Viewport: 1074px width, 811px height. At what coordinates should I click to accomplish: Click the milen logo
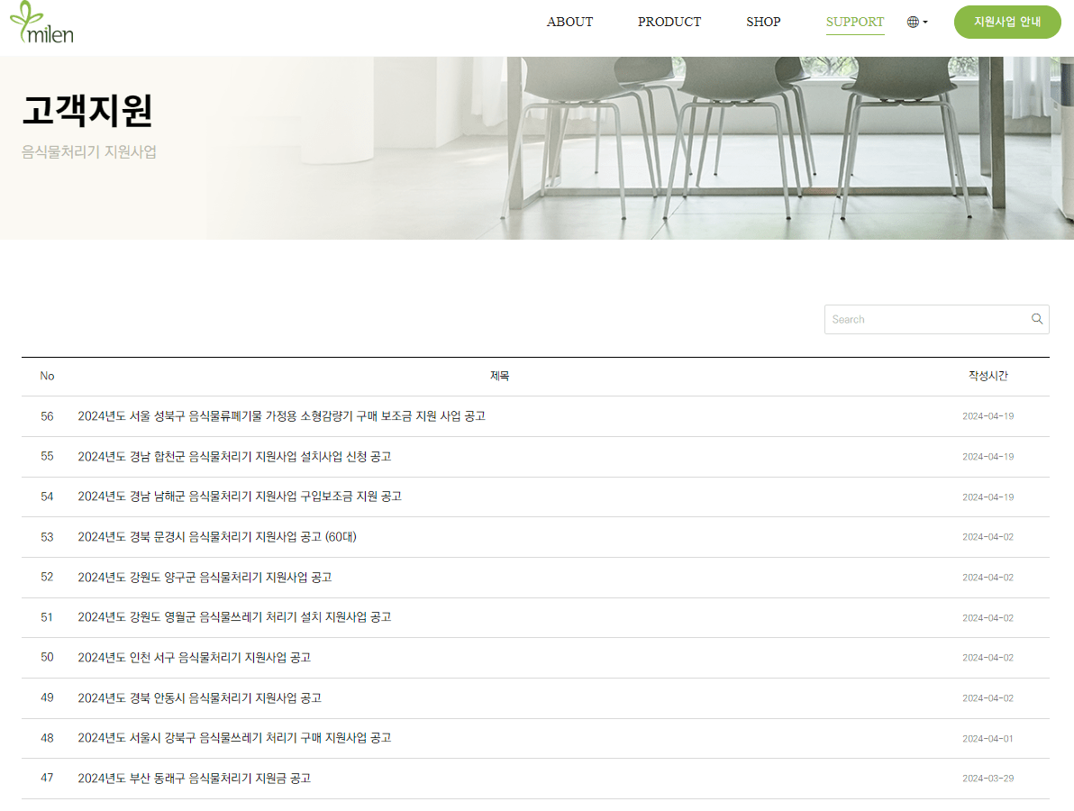(x=41, y=24)
